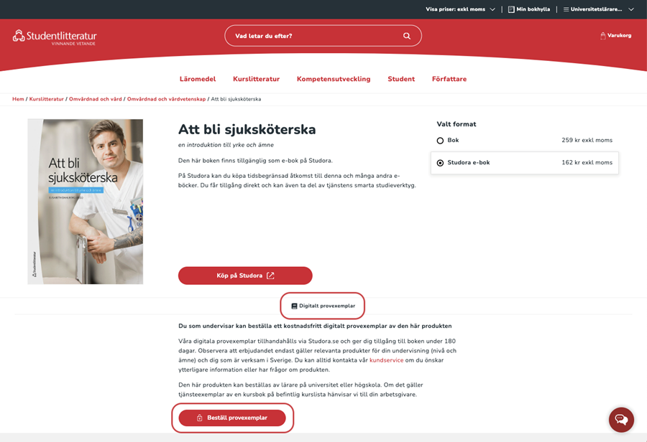Click the book icon on Digitalt provexemplar
Image resolution: width=647 pixels, height=442 pixels.
[294, 306]
